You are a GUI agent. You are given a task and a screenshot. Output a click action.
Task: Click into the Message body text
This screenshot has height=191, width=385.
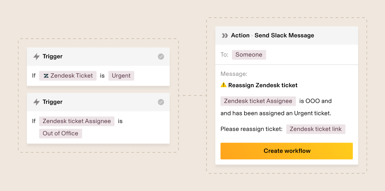click(276, 113)
